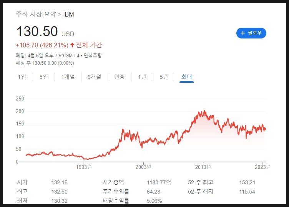The image size is (289, 207).
Task: Switch to the 6개월 chart tab
Action: tap(94, 77)
